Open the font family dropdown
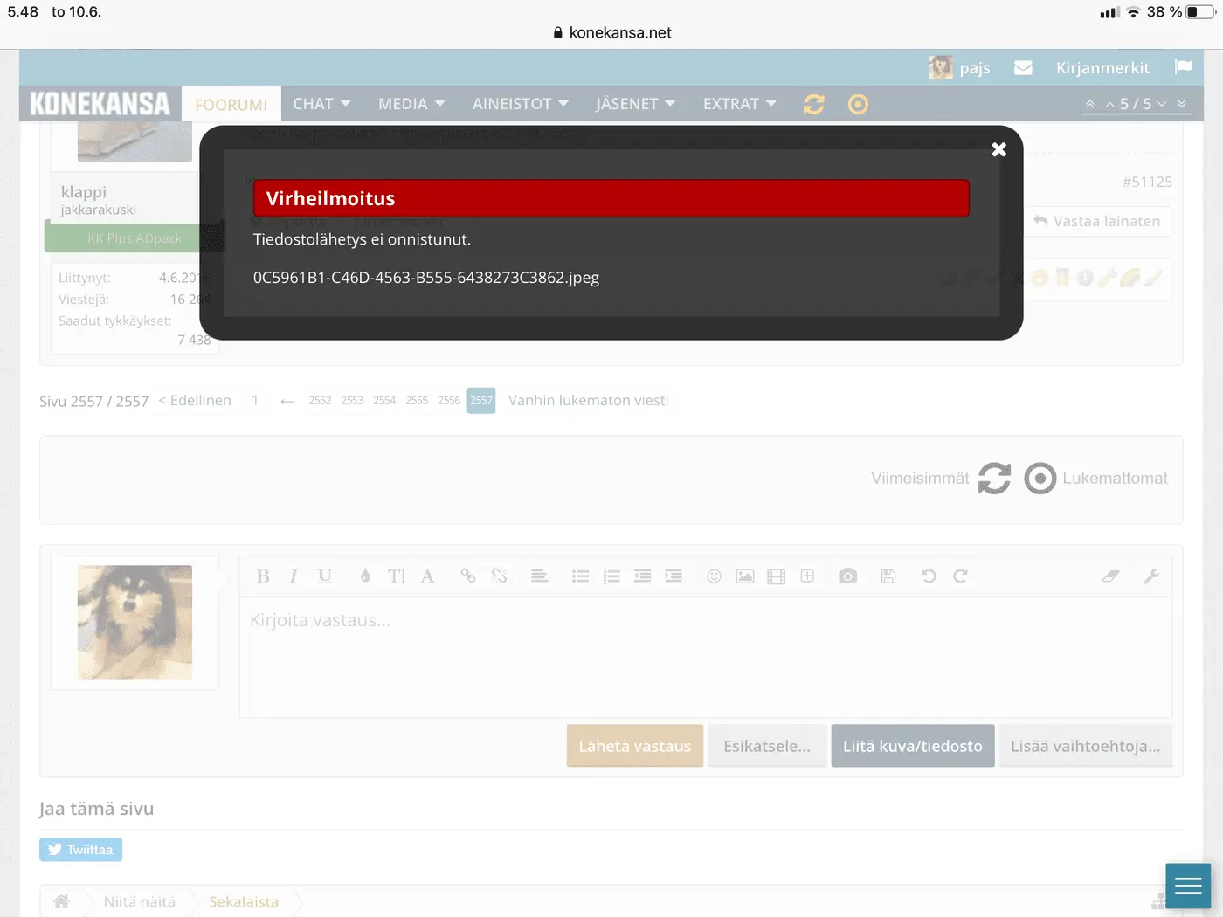 [427, 576]
